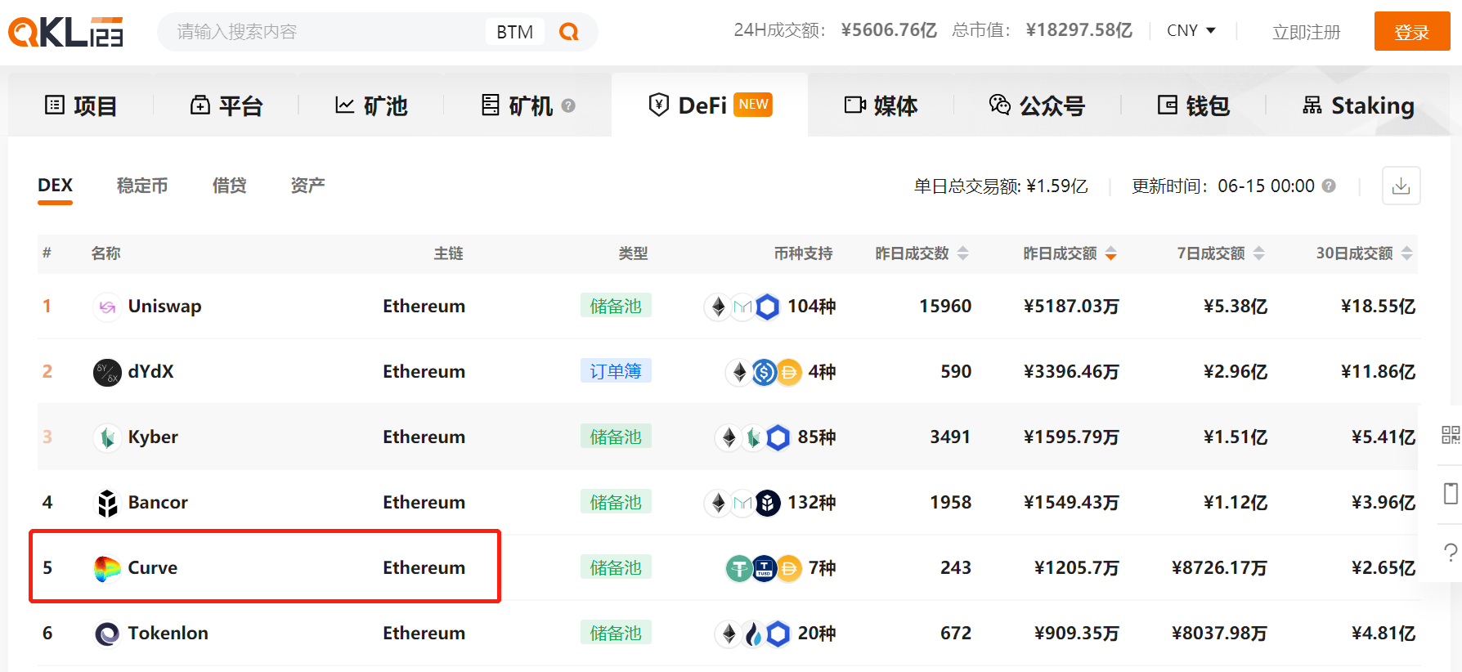Open the Tokenlon name link

coord(168,634)
